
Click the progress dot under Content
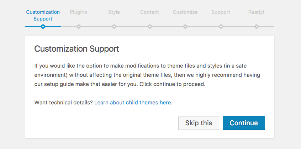pyautogui.click(x=150, y=27)
